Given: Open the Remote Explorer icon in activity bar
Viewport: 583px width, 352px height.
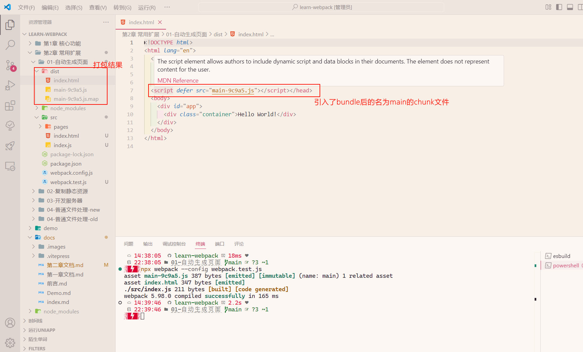Looking at the screenshot, I should [10, 166].
